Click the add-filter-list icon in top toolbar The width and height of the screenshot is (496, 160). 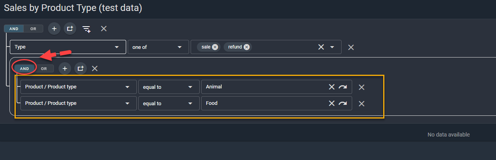[86, 29]
